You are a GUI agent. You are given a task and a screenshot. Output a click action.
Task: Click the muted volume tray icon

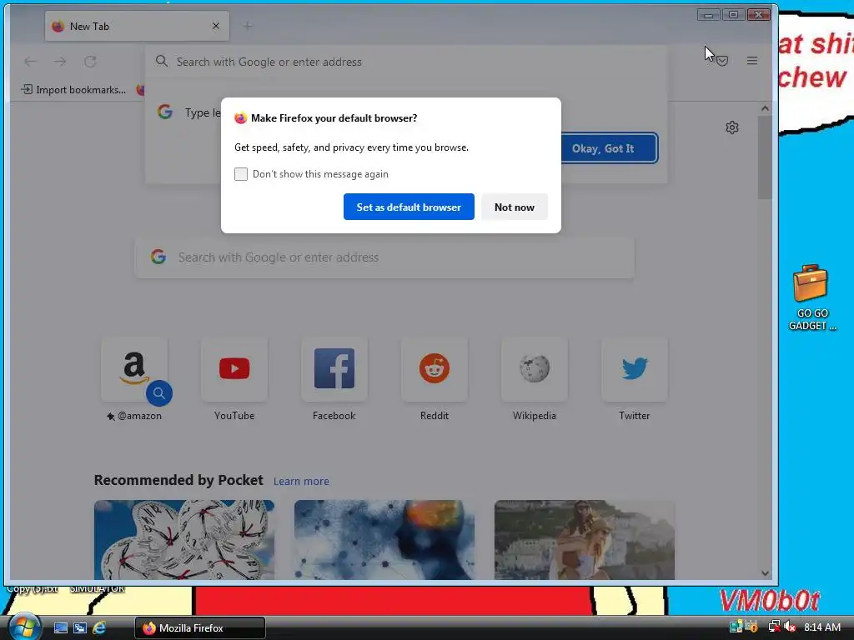pyautogui.click(x=790, y=627)
